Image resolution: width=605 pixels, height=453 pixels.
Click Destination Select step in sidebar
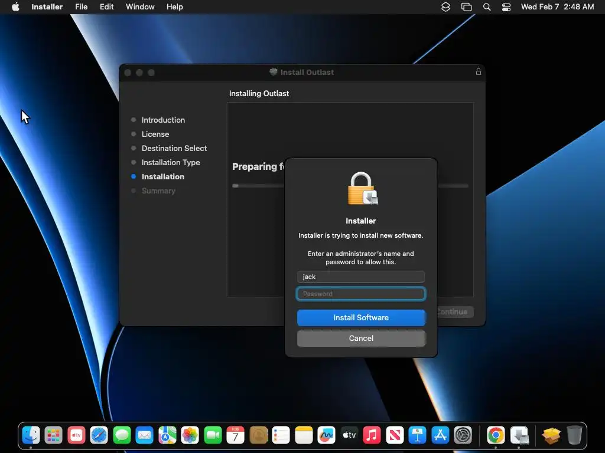[174, 148]
